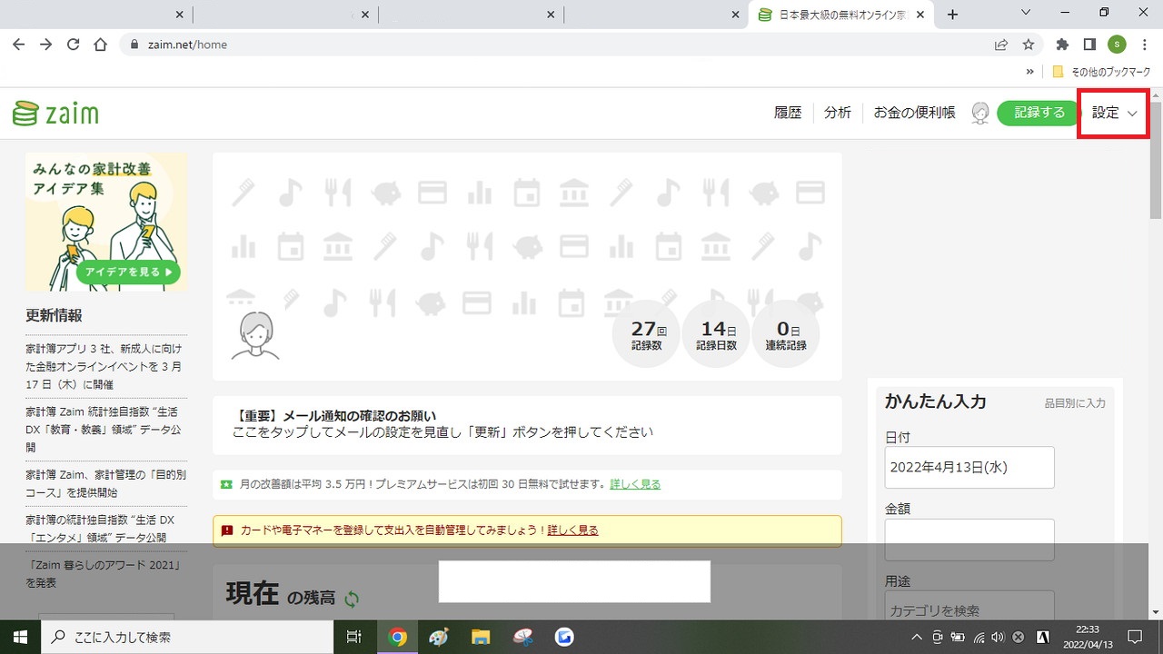Open the Windows Start menu
Viewport: 1163px width, 654px height.
[x=20, y=637]
